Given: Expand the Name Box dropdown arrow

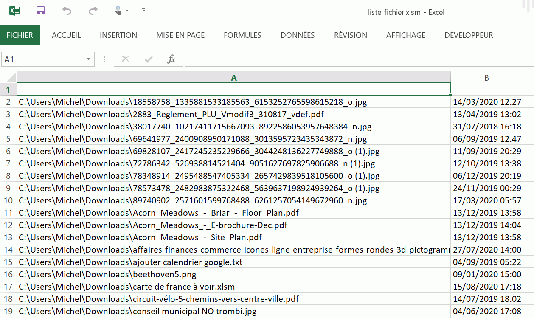Looking at the screenshot, I should (89, 59).
